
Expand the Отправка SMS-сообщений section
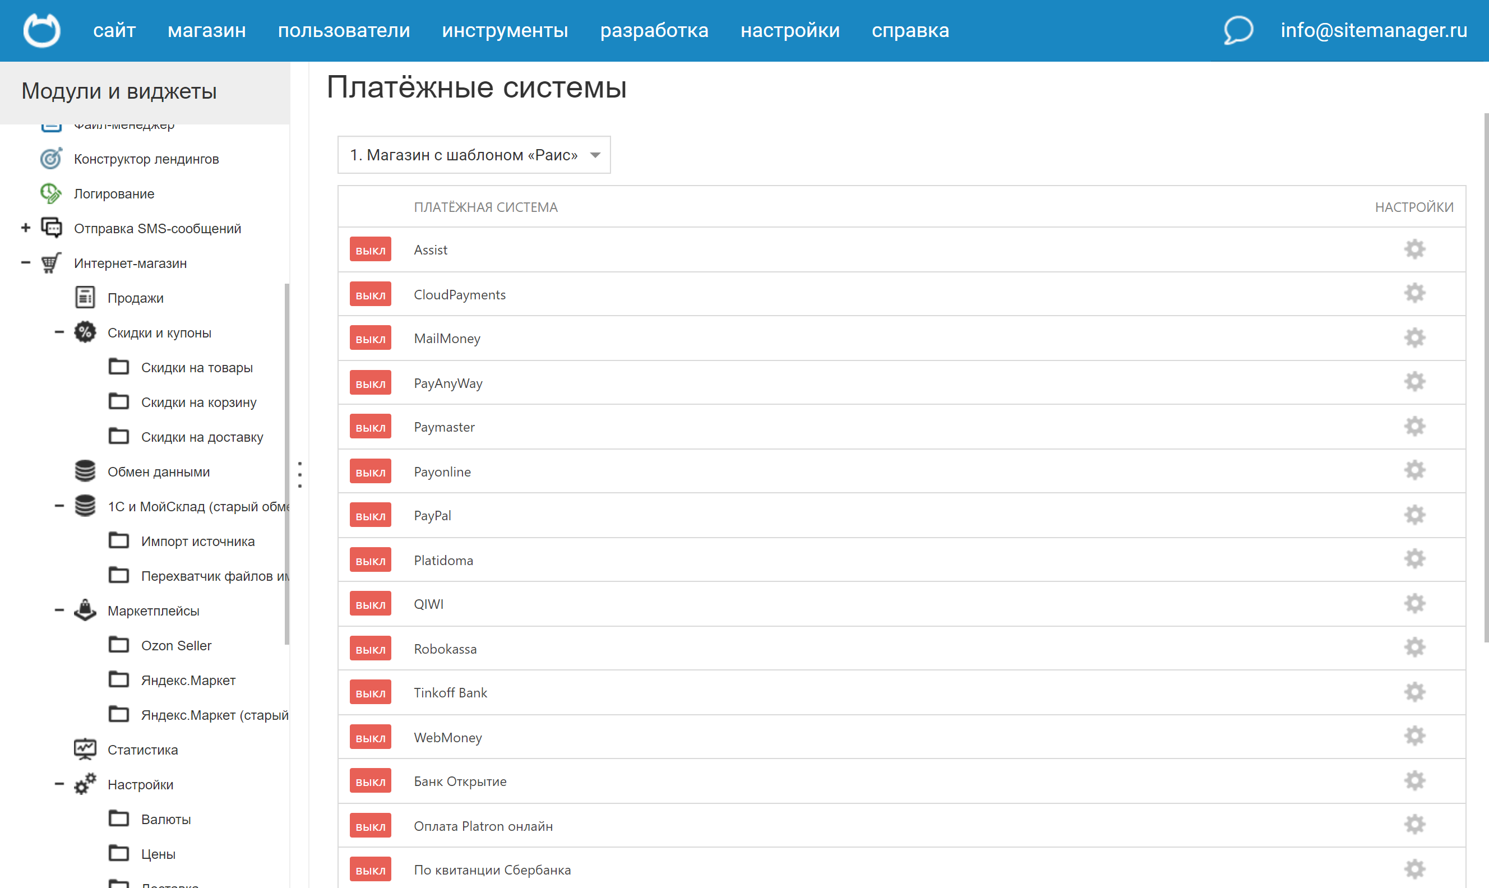coord(25,228)
